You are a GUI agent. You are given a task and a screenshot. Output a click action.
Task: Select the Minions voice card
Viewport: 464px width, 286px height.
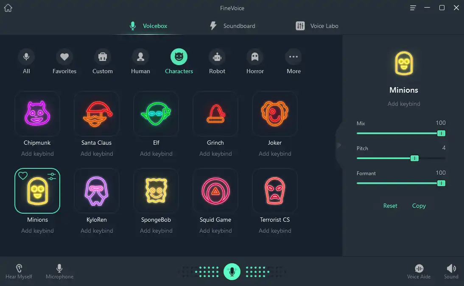[x=37, y=191]
